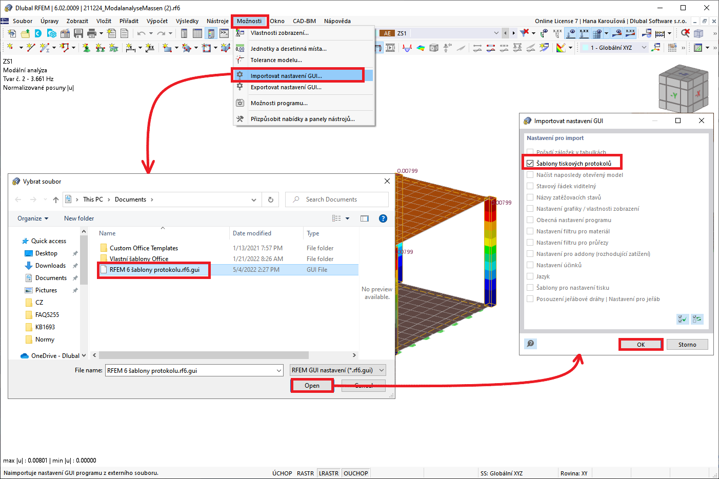
Task: Open the console window icon
Action: click(x=224, y=33)
